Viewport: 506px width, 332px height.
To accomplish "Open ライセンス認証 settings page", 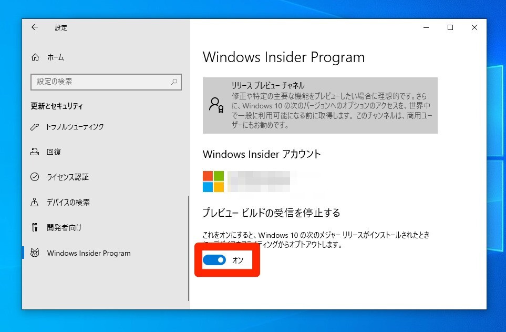I will click(x=67, y=177).
